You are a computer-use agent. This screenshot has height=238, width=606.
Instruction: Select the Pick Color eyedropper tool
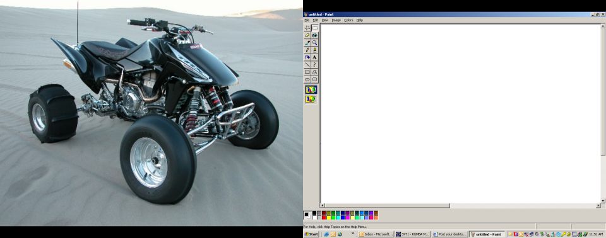pyautogui.click(x=307, y=42)
